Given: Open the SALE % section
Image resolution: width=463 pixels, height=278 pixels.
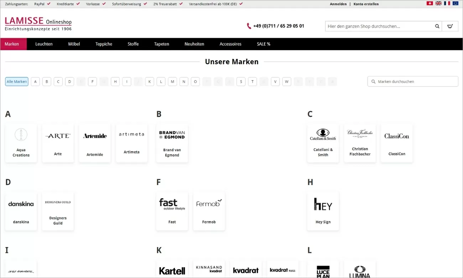Looking at the screenshot, I should [264, 44].
